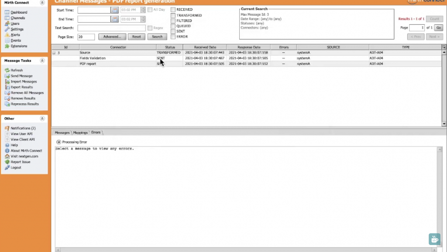
Task: Click the errors pane vertical scrollbar
Action: [x=439, y=197]
